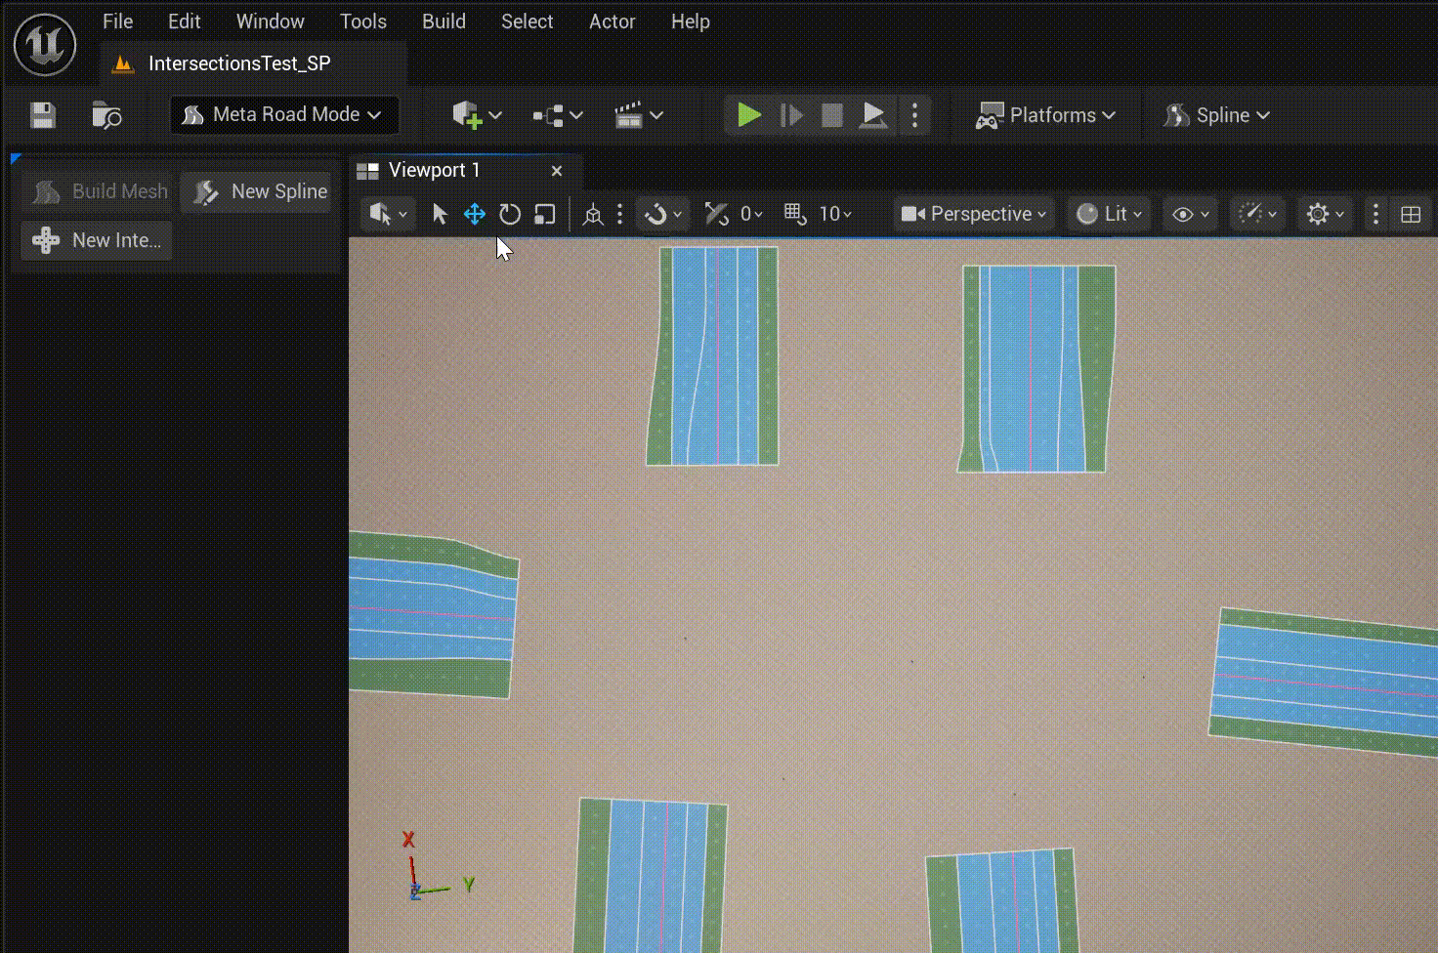Play the level with the green Play button

point(749,115)
